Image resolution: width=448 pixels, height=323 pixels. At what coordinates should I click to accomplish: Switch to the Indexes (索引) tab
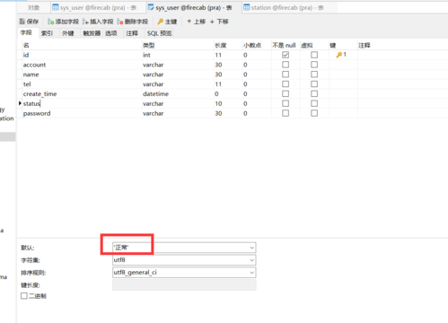pos(47,33)
